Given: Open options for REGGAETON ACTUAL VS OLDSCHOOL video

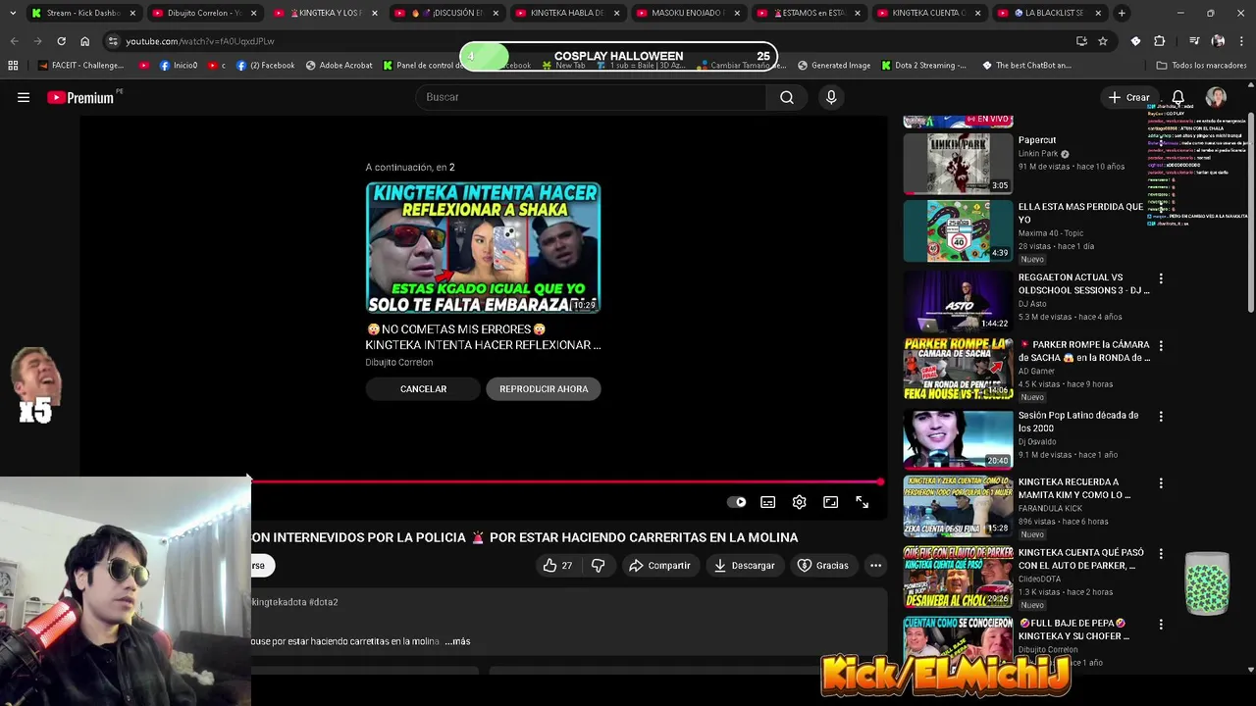Looking at the screenshot, I should 1161,279.
